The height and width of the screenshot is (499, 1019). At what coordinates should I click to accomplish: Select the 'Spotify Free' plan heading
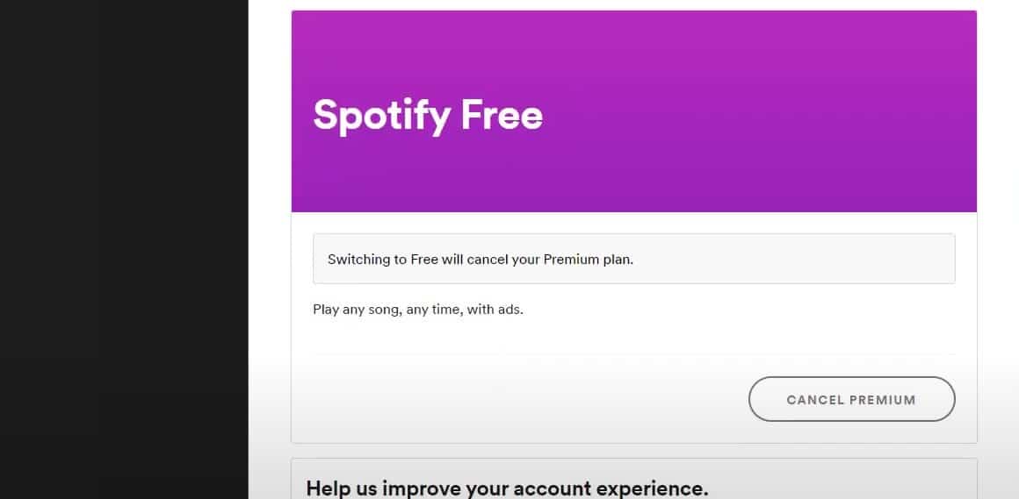[x=428, y=115]
